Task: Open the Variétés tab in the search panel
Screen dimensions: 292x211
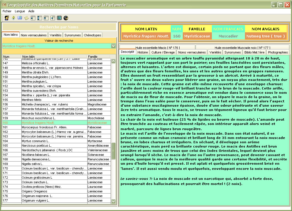Action: coord(56,35)
